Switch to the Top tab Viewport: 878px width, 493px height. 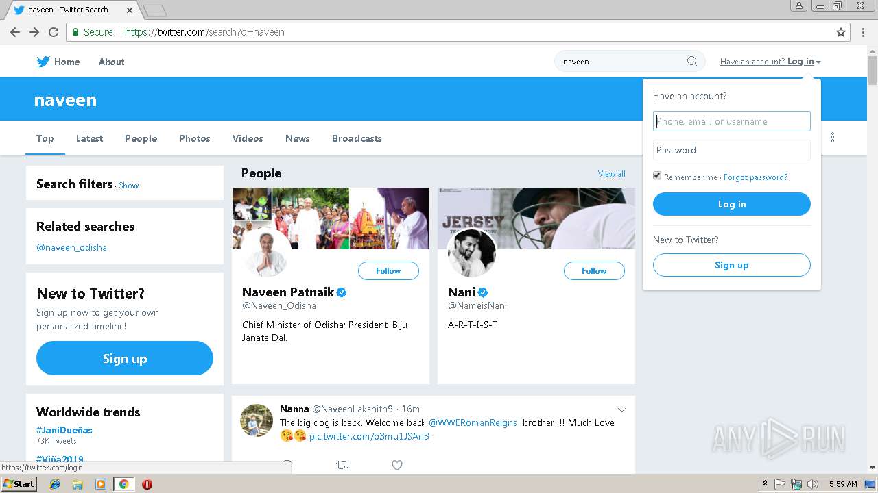pos(45,138)
